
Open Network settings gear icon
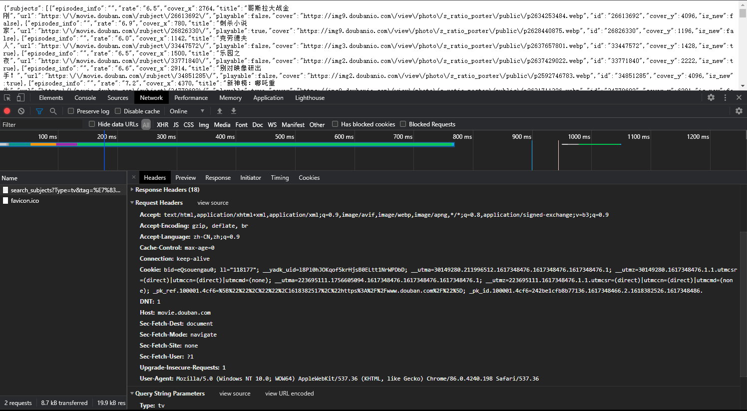point(739,111)
